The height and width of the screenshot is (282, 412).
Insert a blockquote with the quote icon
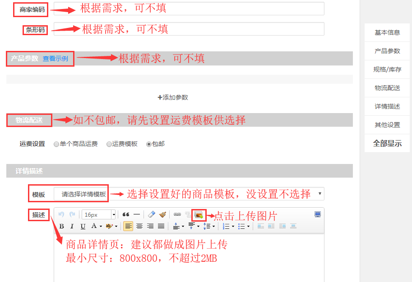click(x=126, y=214)
